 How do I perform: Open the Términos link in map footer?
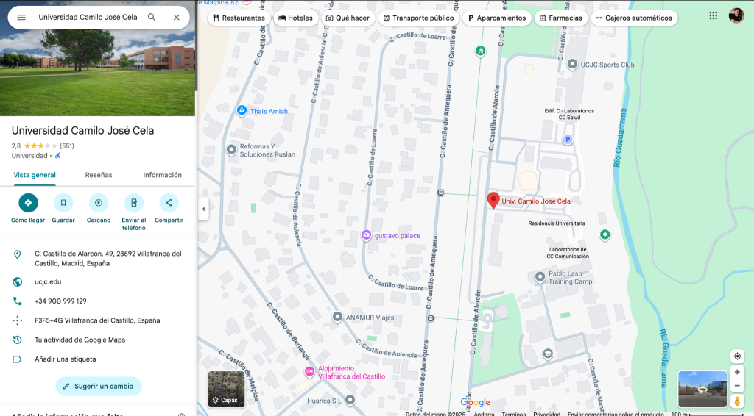pyautogui.click(x=513, y=413)
